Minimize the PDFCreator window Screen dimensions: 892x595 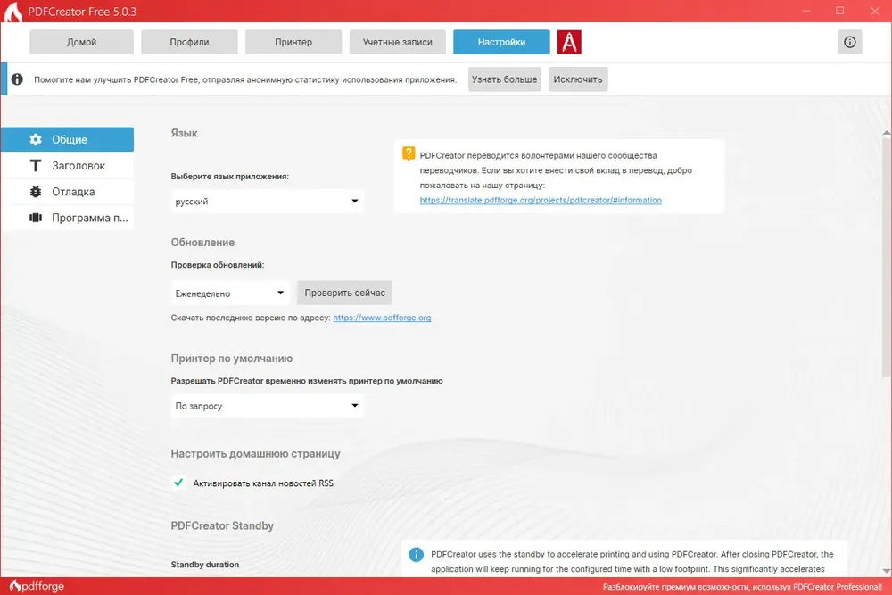tap(806, 11)
